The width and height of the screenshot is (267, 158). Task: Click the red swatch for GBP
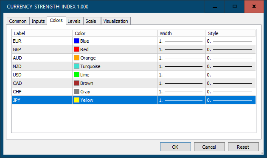coord(77,49)
